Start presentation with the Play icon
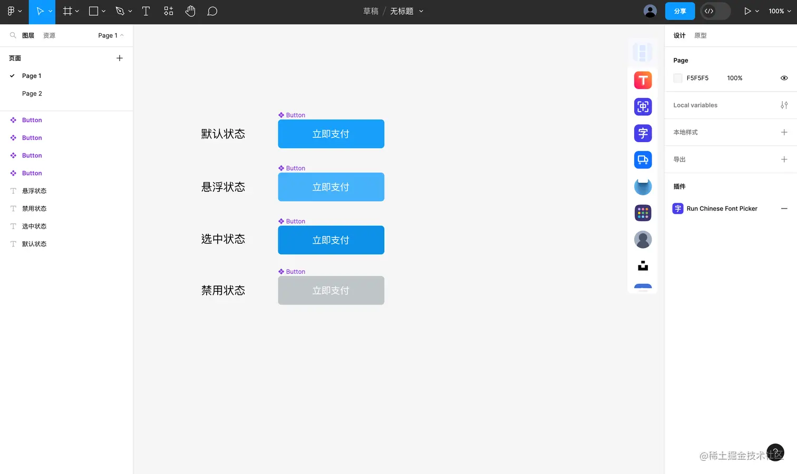797x474 pixels. pos(747,11)
